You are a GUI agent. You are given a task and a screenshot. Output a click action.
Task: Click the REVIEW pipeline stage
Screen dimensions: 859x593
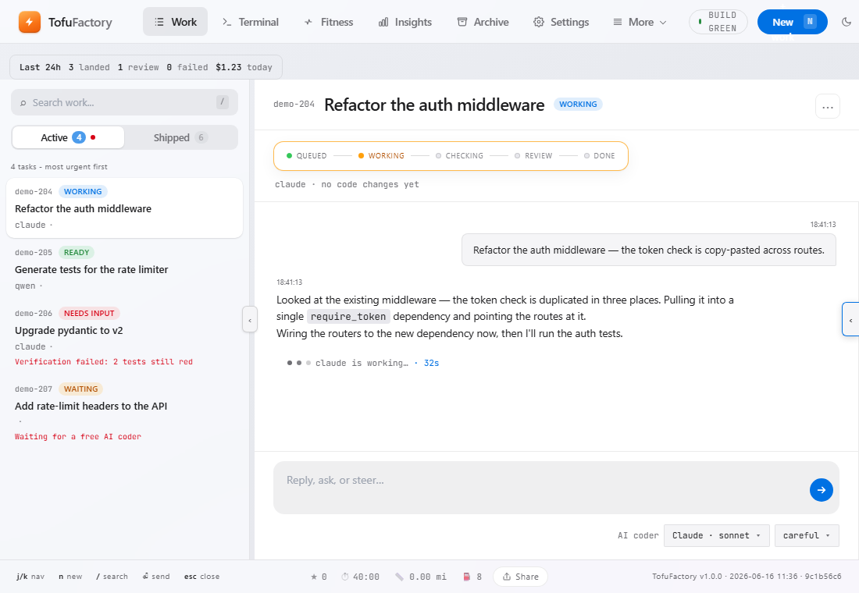(533, 156)
